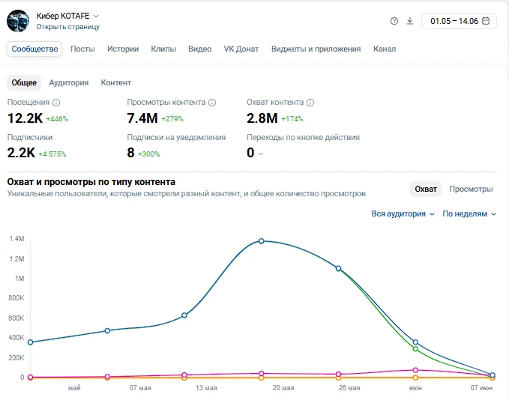The image size is (509, 397).
Task: Click the Кибер KOTAFE community avatar
Action: [18, 21]
